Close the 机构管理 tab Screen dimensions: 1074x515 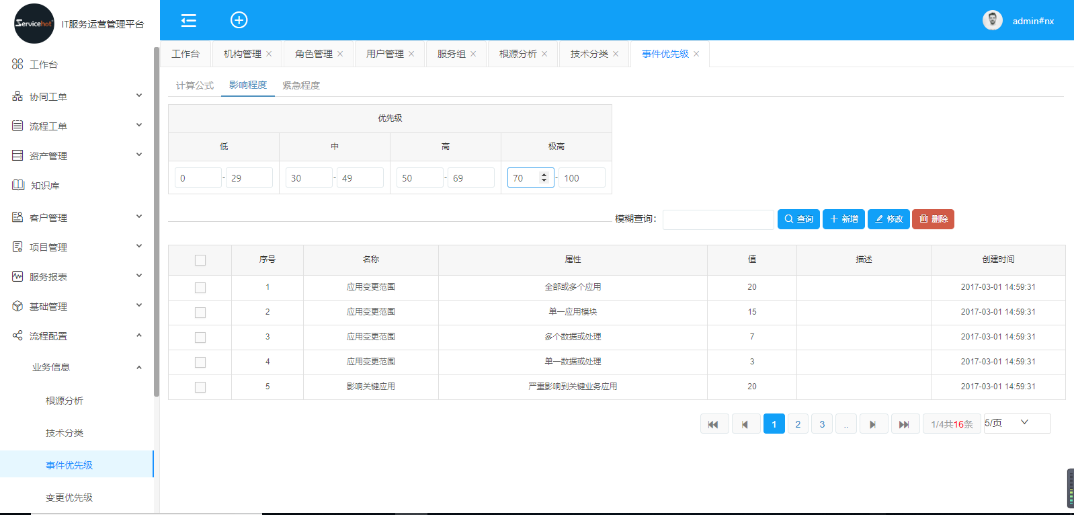pos(270,54)
